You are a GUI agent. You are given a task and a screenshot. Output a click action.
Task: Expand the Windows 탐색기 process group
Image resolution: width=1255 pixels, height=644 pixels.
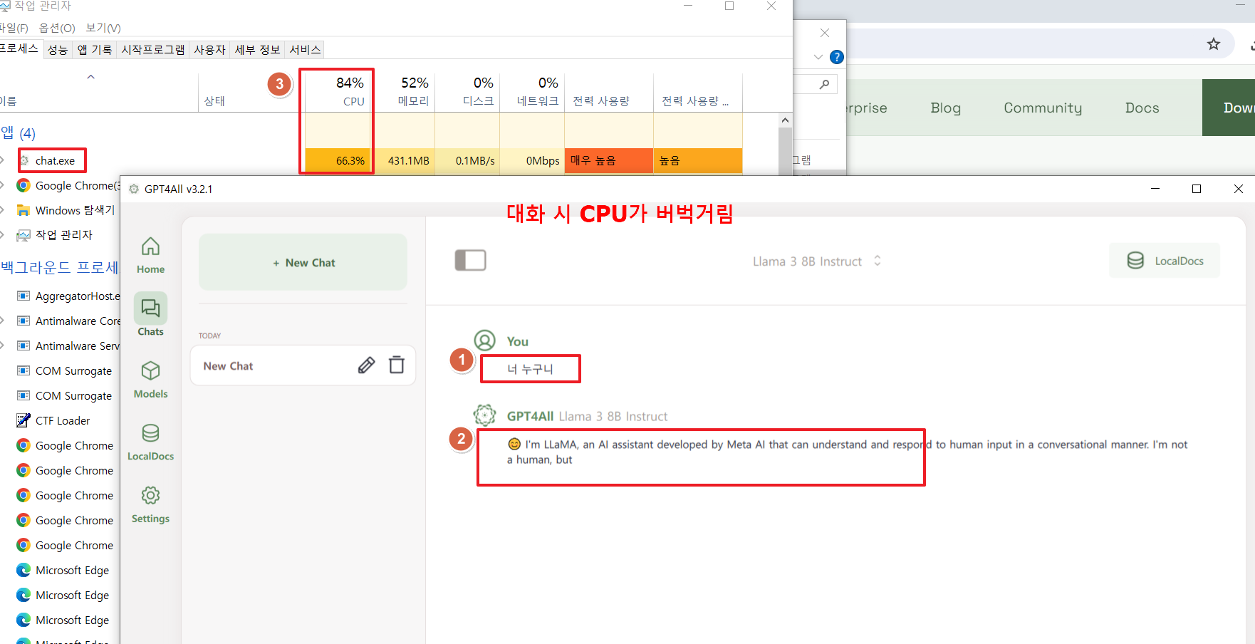coord(3,210)
